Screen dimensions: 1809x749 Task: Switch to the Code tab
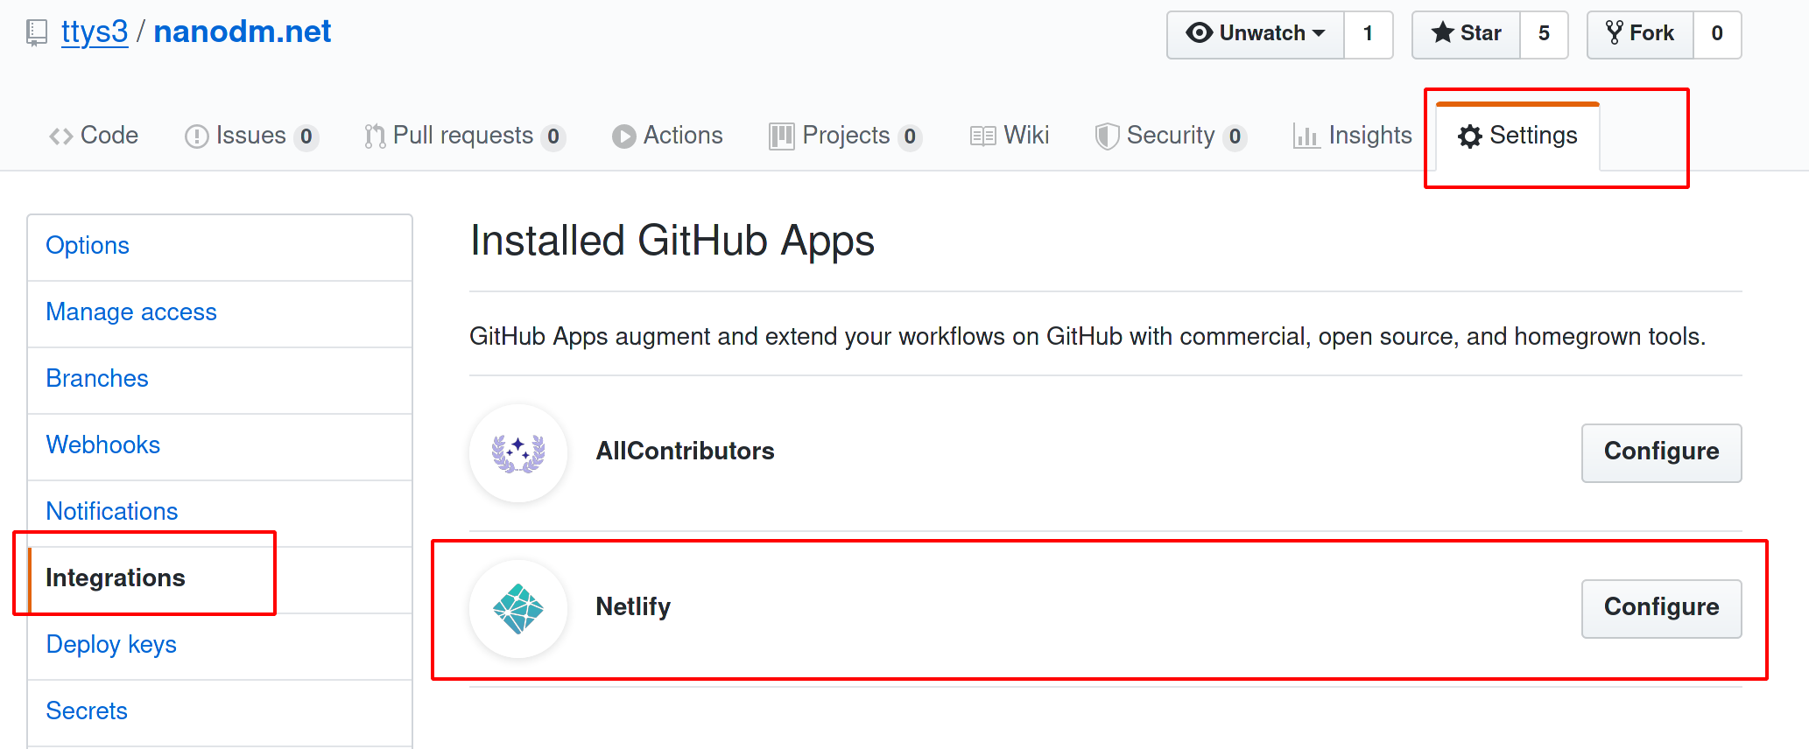point(94,136)
